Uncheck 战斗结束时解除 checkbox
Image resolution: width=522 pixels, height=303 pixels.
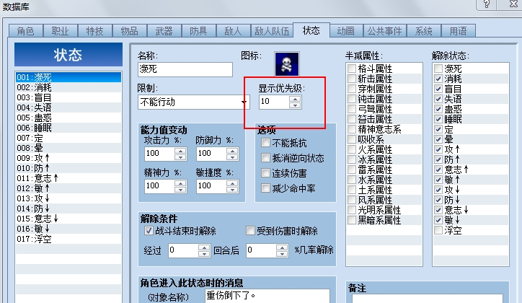(149, 230)
